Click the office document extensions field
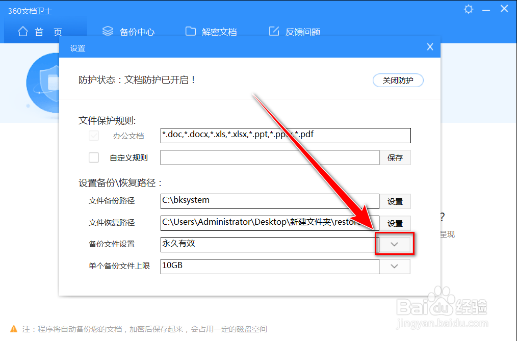Viewport: 517px width, 341px height. pos(286,136)
